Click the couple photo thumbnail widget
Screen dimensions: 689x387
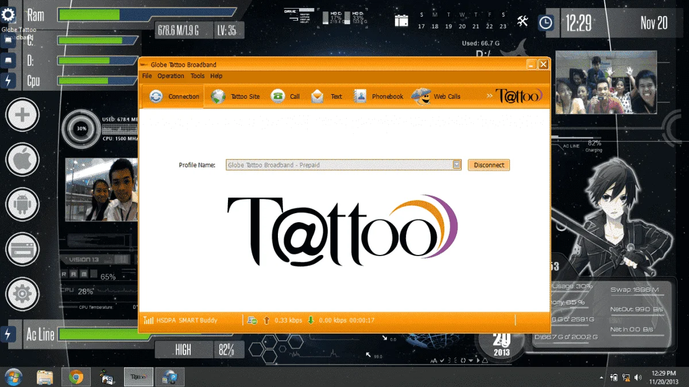102,190
